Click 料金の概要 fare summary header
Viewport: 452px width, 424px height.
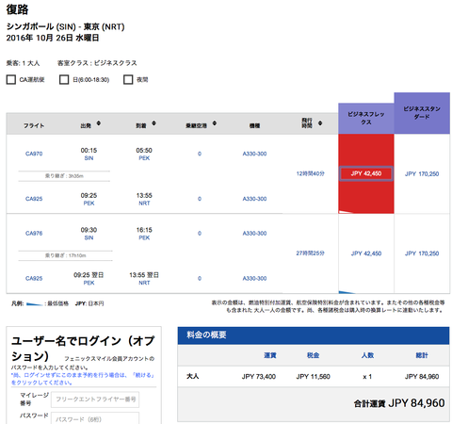coord(206,334)
